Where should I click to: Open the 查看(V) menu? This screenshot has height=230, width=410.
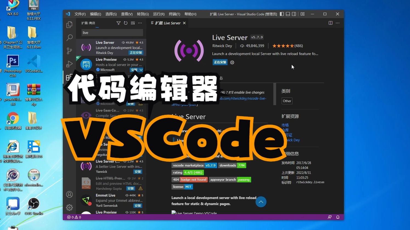127,14
